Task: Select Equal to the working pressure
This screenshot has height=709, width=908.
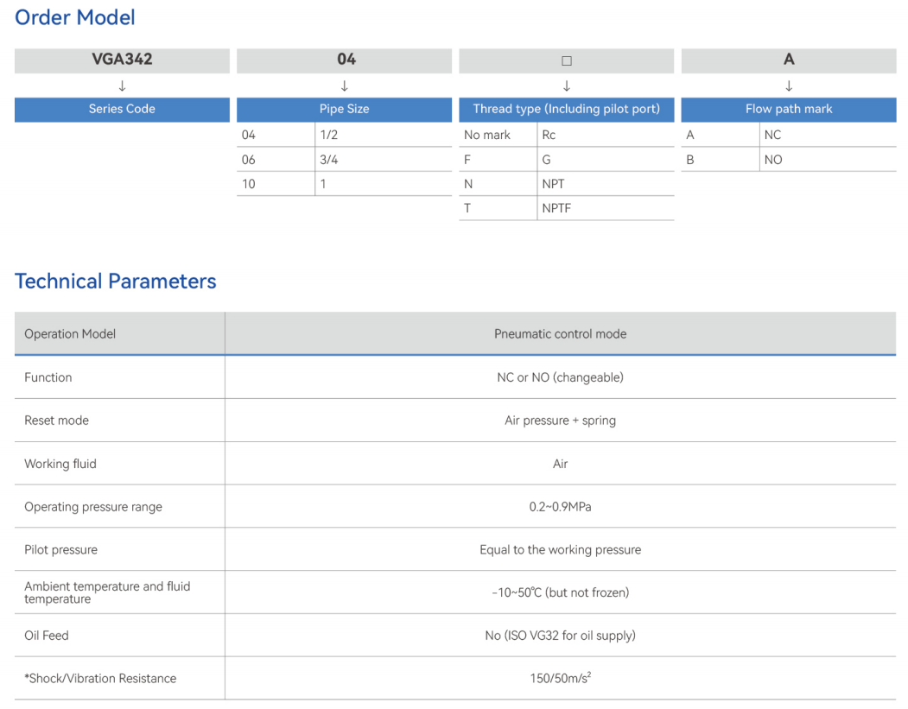Action: coord(560,550)
